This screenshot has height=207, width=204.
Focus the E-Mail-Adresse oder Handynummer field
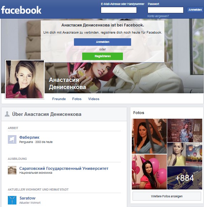(x=119, y=10)
